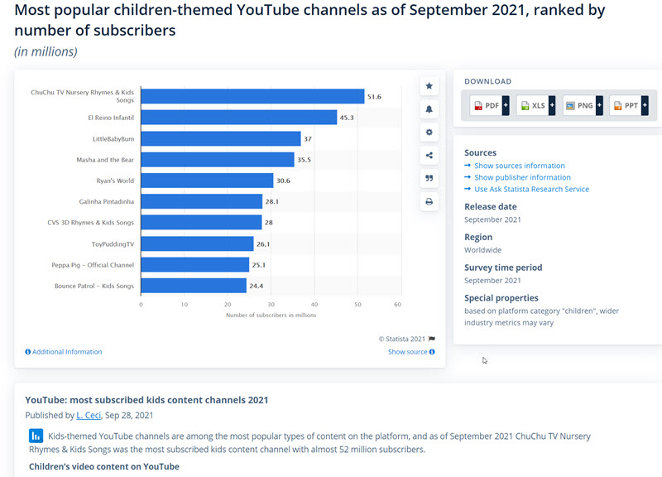Screen dimensions: 662x477
Task: Open Show publisher information
Action: tap(521, 176)
